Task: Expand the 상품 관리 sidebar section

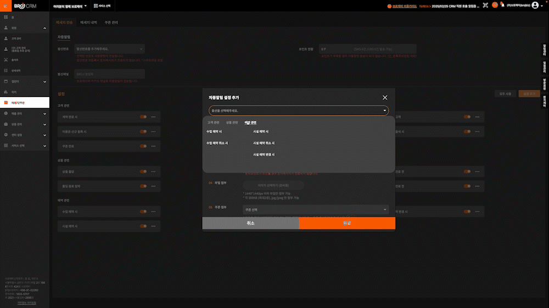Action: click(44, 124)
